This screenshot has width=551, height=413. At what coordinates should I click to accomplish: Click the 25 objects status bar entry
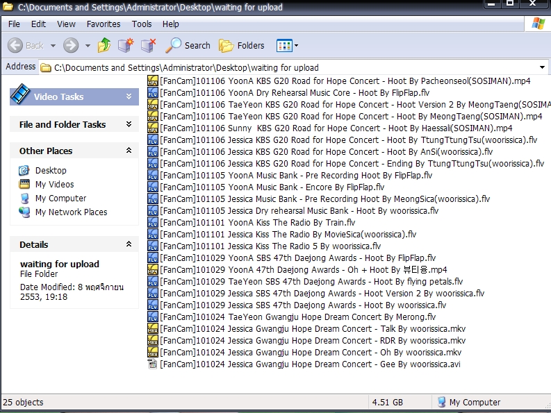pos(23,402)
